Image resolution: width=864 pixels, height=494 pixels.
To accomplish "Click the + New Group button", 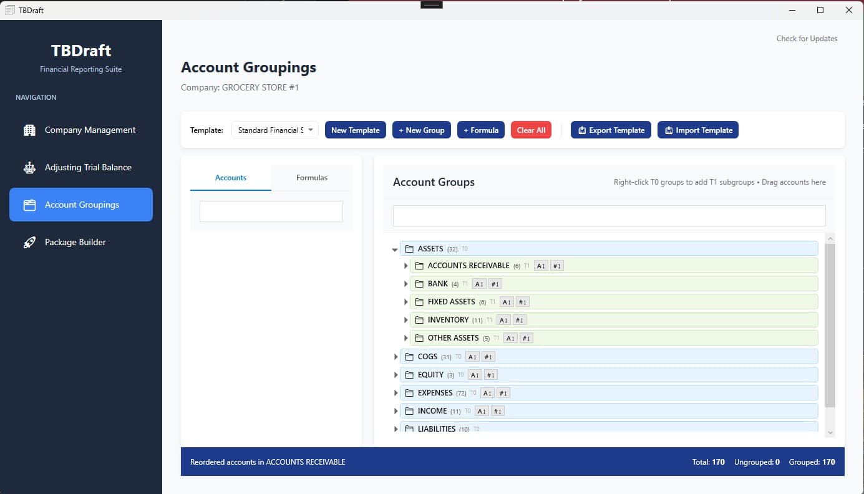I will (x=422, y=130).
